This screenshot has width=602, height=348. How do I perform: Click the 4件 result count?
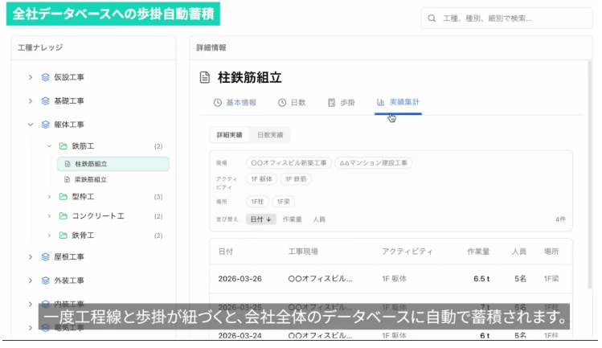[560, 219]
